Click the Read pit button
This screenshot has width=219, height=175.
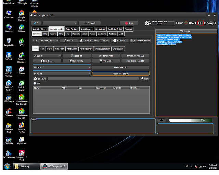point(77,56)
